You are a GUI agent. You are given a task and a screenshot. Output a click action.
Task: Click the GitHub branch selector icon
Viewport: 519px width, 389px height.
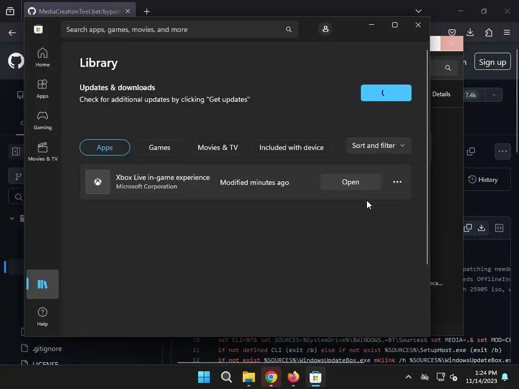pos(19,176)
